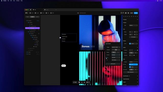The height and width of the screenshot is (92, 163).
Task: Select the highlighted Item layer
Action: (x=32, y=28)
